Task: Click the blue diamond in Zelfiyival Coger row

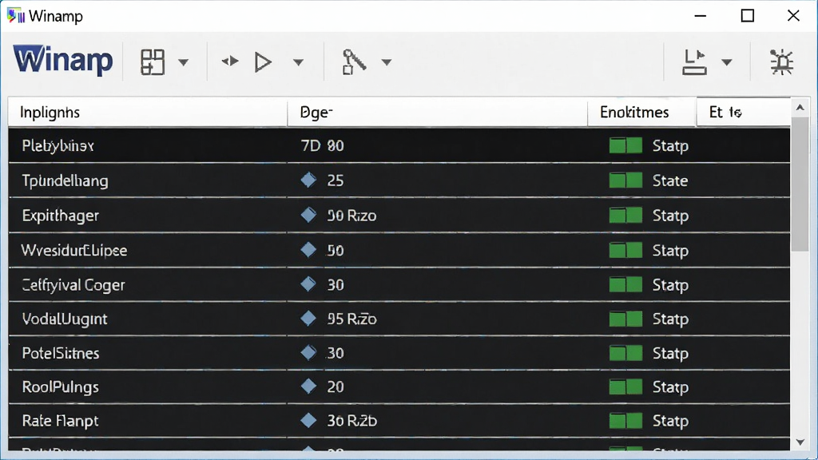Action: [x=308, y=284]
